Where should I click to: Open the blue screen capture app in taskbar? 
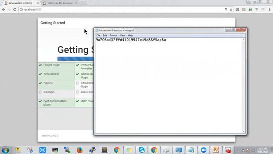(43, 150)
